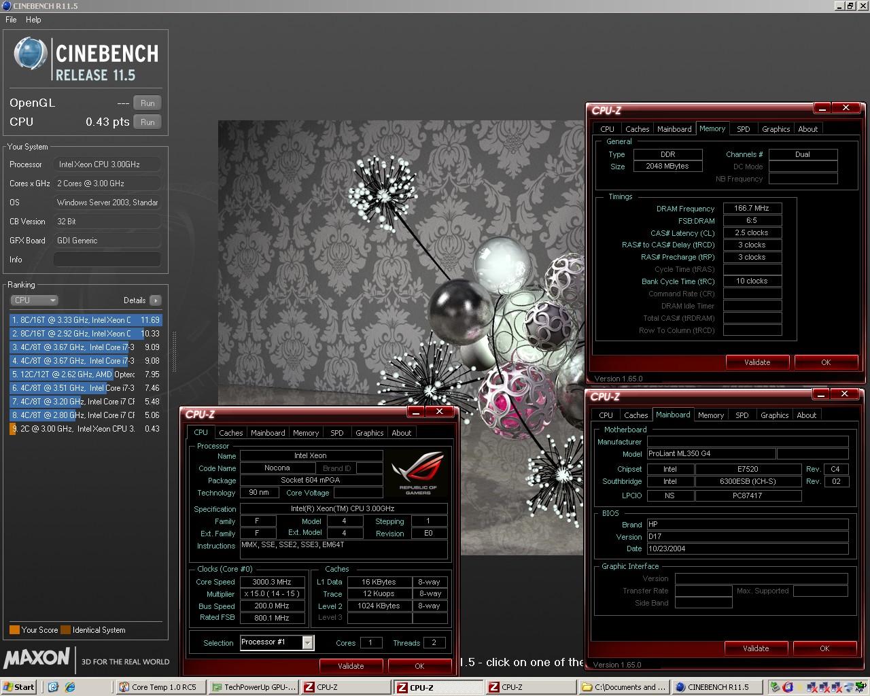Switch to Mainboard tab in bottom-left CPU-Z
The width and height of the screenshot is (870, 696).
(268, 433)
